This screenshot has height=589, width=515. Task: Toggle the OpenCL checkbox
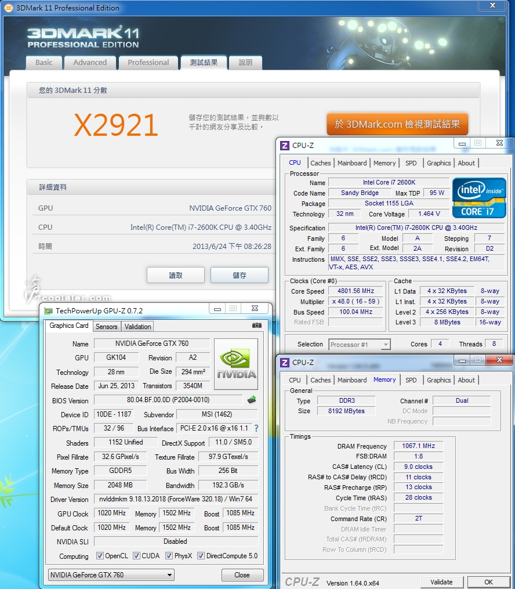(x=100, y=555)
